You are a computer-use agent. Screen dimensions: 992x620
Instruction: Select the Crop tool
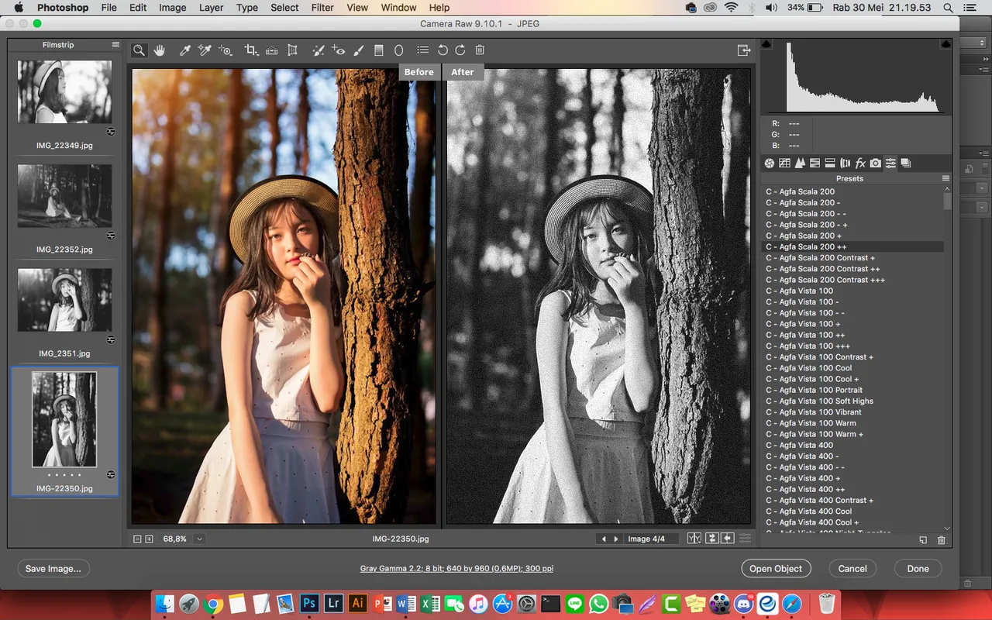(251, 50)
